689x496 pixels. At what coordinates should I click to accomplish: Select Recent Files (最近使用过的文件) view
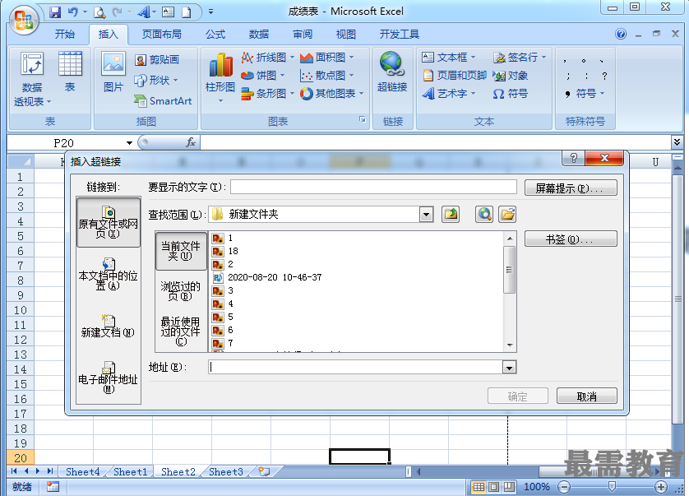pyautogui.click(x=181, y=331)
